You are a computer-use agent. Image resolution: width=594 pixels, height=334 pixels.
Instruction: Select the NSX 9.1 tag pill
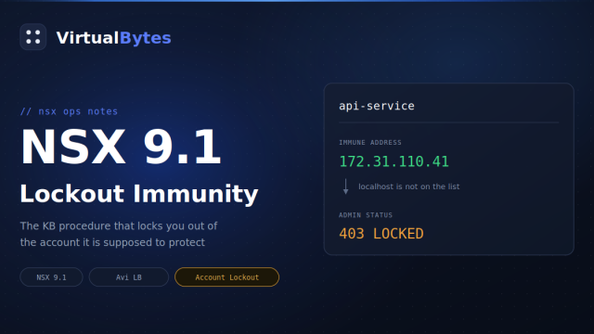tap(51, 277)
